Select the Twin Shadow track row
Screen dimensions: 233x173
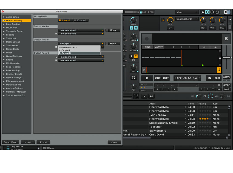point(175,115)
